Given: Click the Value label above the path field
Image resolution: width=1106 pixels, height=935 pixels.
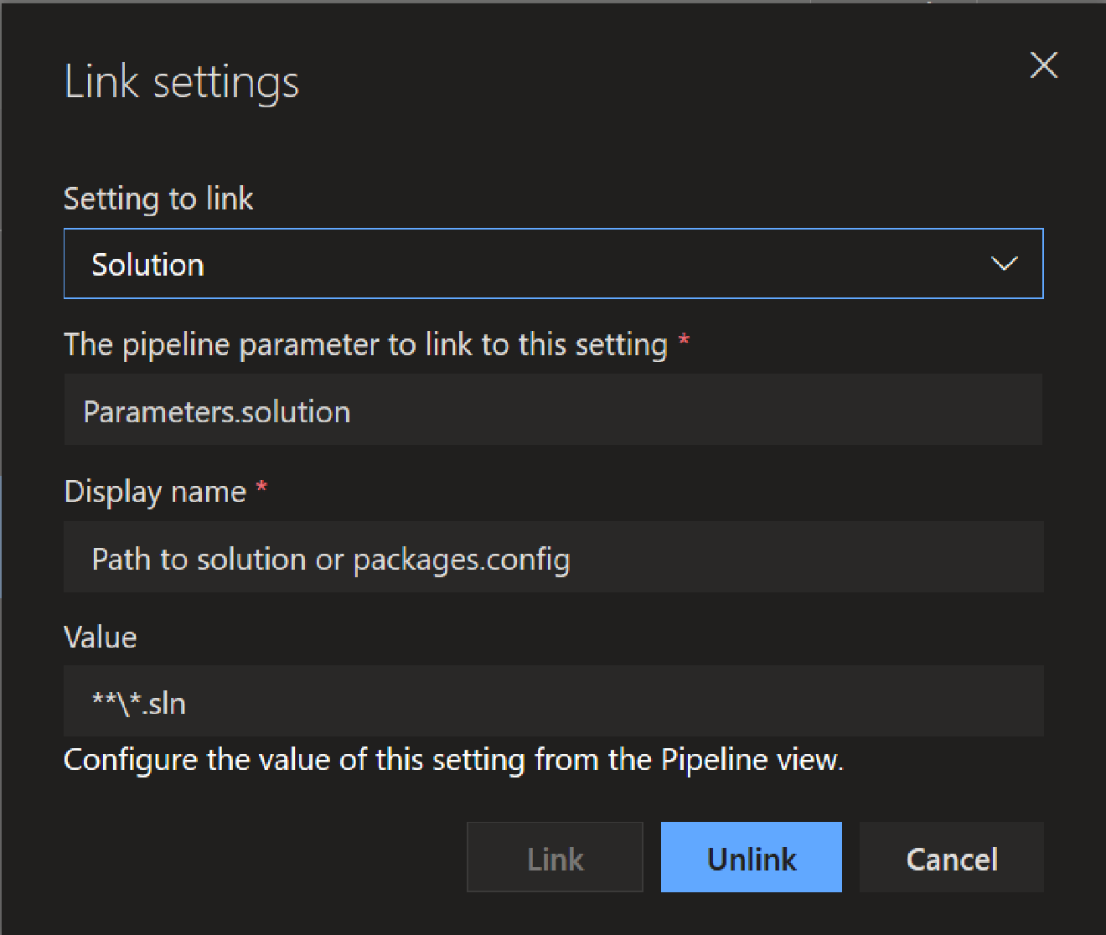Looking at the screenshot, I should [x=100, y=637].
